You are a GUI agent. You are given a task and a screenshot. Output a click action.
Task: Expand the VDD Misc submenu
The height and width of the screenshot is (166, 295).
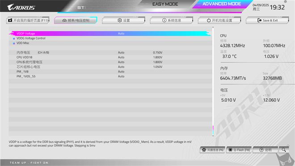tap(23, 43)
